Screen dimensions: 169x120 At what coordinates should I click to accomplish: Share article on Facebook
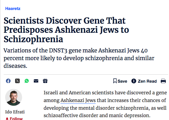tap(8, 81)
